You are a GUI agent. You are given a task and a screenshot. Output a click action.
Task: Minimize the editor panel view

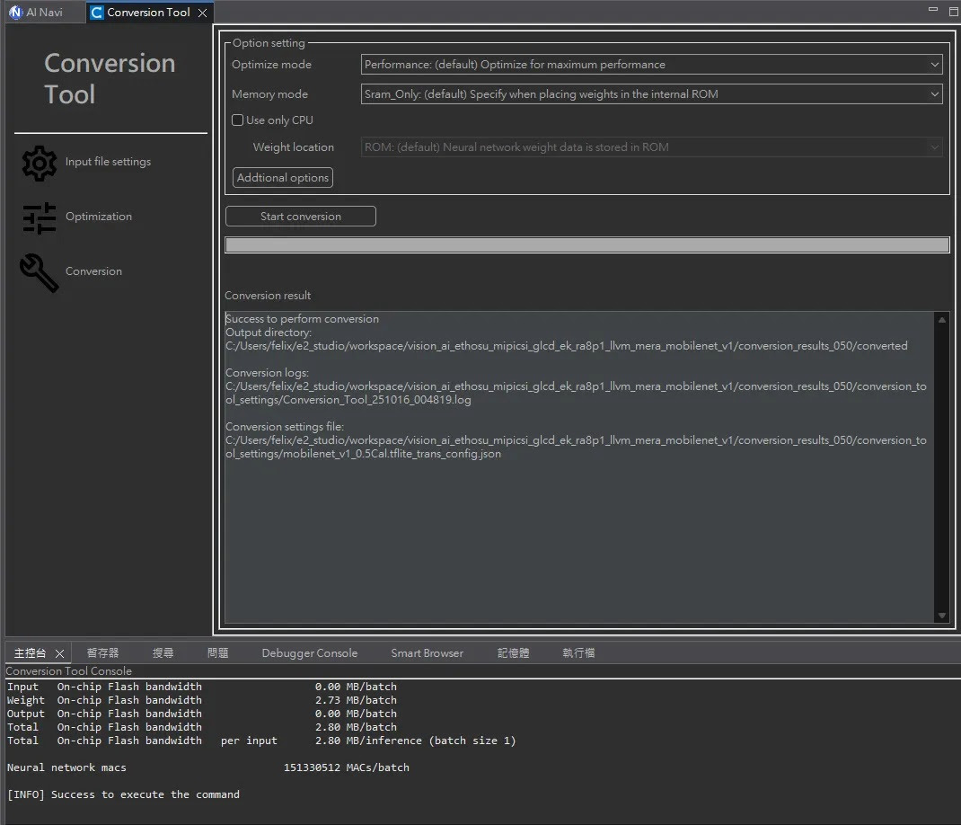(932, 10)
